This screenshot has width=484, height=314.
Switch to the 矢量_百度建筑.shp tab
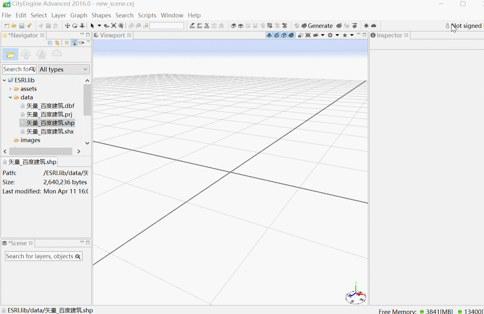[29, 161]
